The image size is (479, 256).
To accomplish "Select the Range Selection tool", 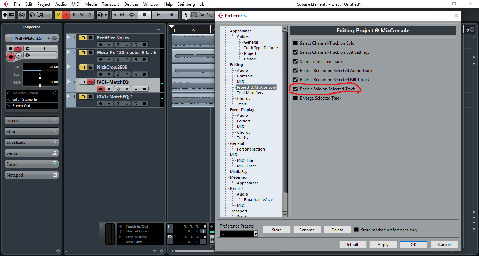I will (x=194, y=15).
